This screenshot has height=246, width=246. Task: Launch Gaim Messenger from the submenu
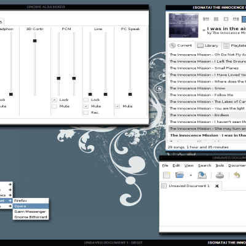(x=31, y=212)
